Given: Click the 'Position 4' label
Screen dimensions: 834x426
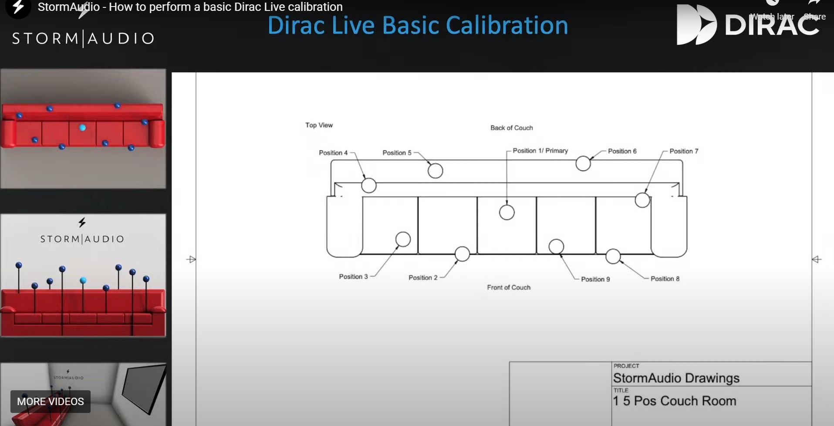Looking at the screenshot, I should (333, 153).
